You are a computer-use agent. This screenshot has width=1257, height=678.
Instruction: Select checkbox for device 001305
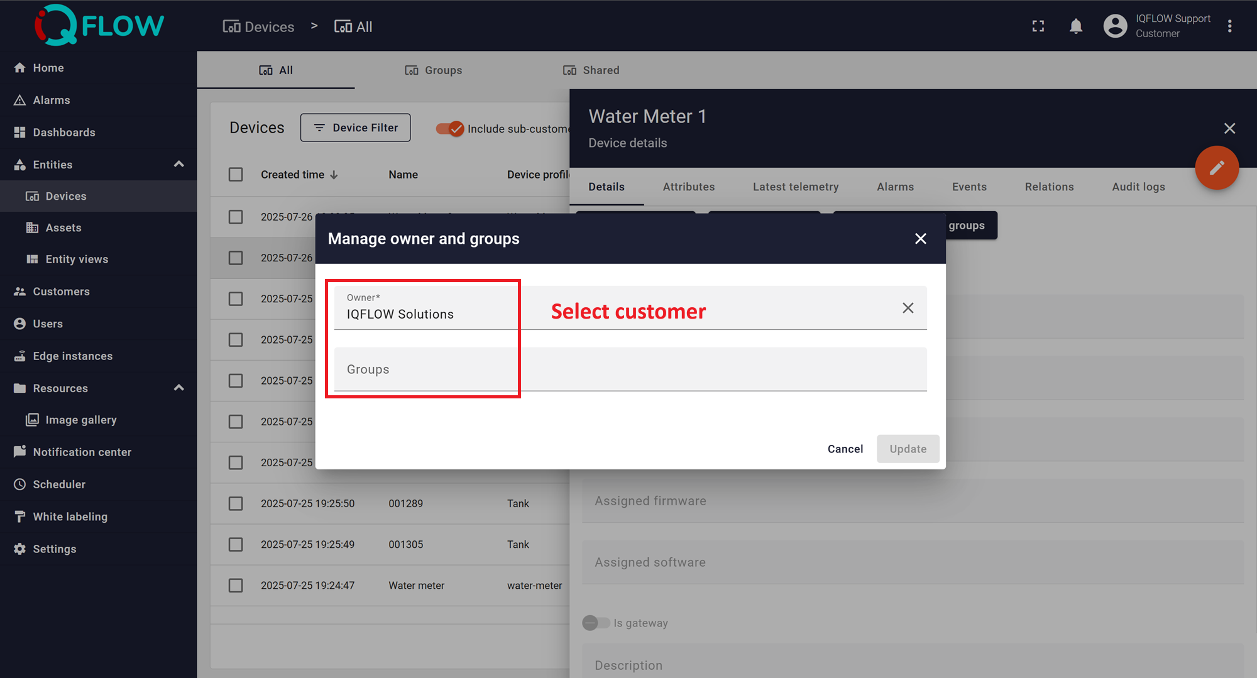pos(236,544)
